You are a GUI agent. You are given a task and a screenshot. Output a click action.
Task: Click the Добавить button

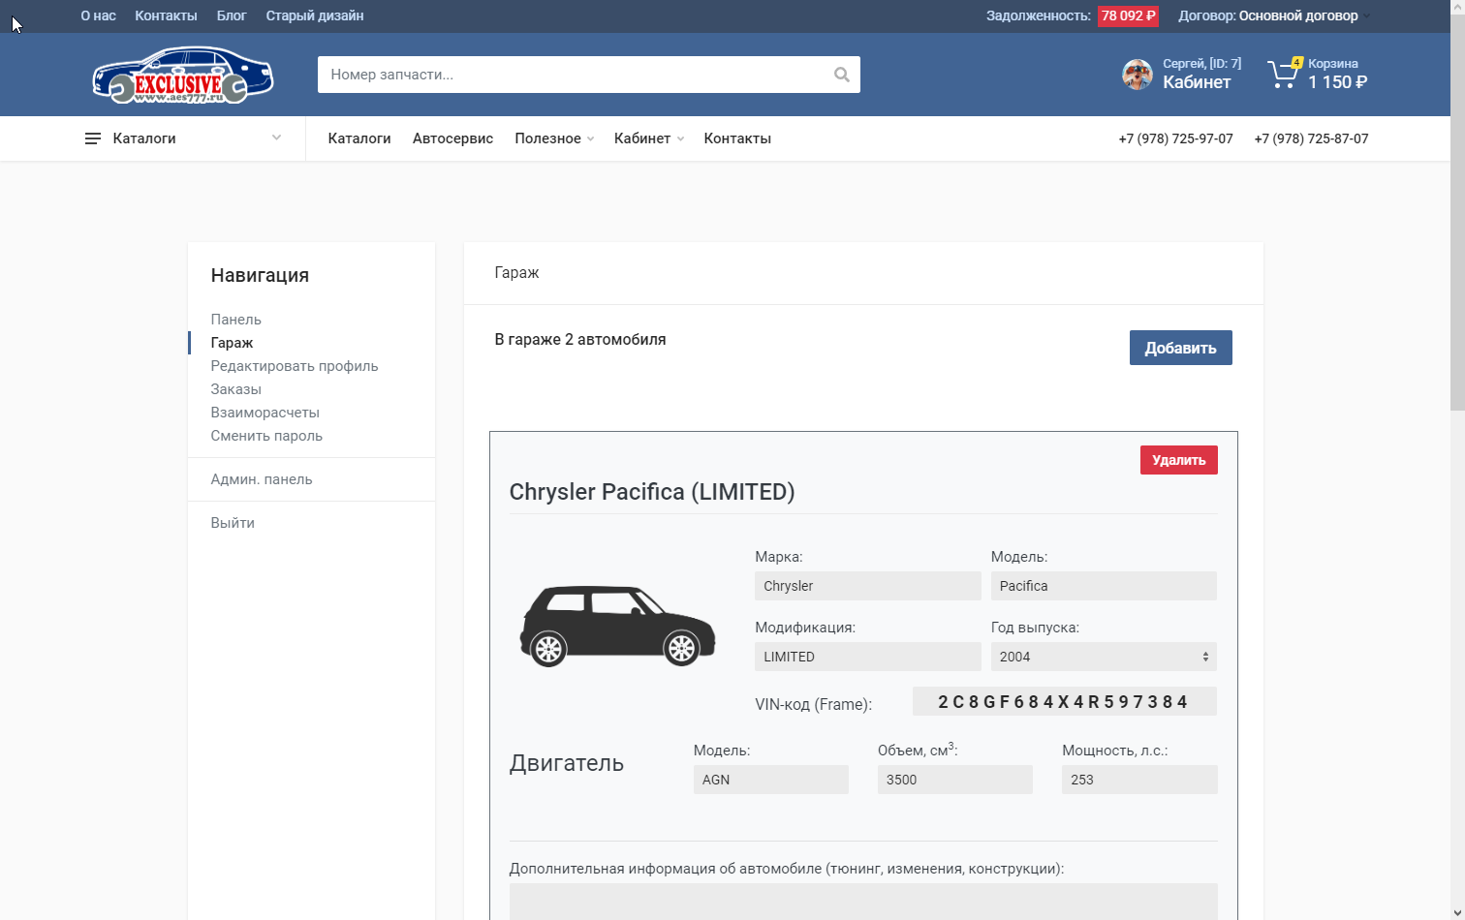point(1180,348)
